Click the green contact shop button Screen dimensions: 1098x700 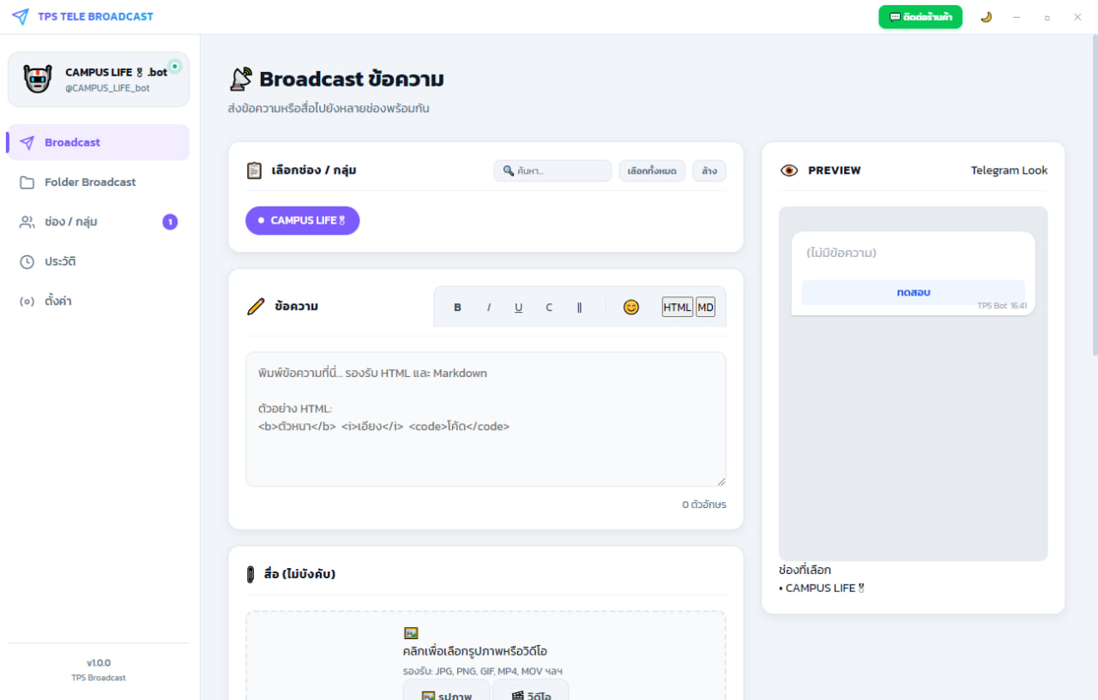point(920,17)
